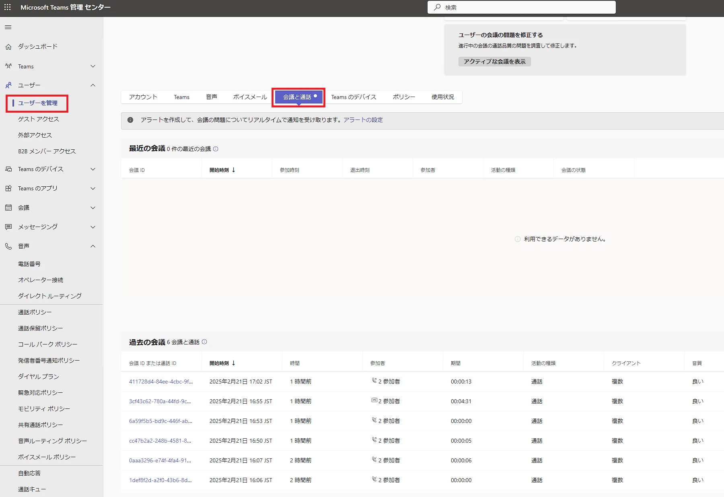Click call icon in the 16:06 JST row
The width and height of the screenshot is (724, 497).
coord(374,479)
